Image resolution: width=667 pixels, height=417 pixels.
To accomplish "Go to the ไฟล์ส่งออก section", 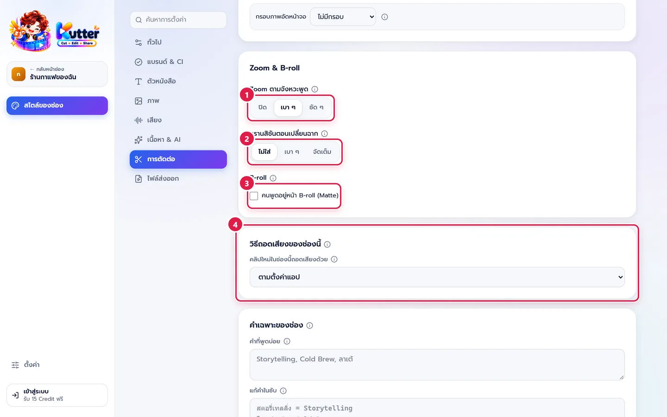I will tap(178, 179).
